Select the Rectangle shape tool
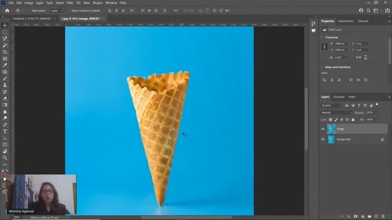Viewport: 392px width, 220px height. [5, 145]
